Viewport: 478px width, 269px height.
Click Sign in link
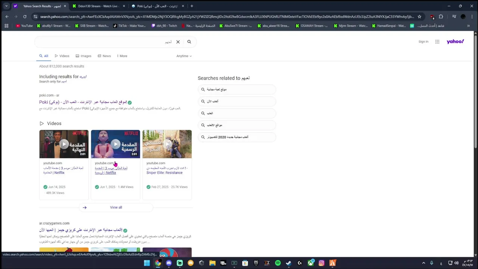tap(423, 41)
